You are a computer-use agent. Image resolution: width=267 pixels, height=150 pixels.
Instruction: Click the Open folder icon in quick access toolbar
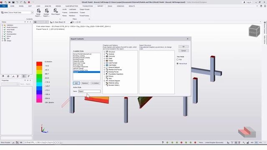[9, 2]
